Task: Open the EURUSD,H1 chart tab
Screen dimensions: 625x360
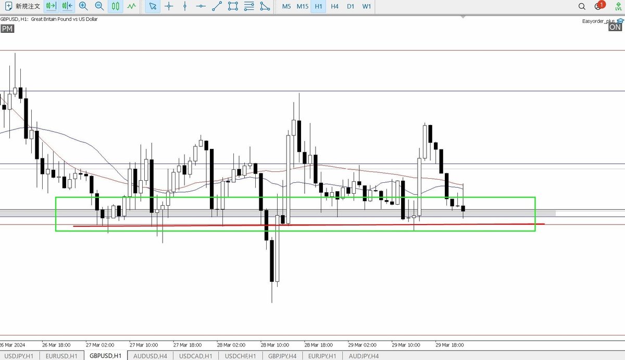Action: tap(61, 356)
